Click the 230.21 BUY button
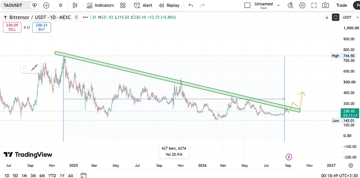 click(42, 27)
